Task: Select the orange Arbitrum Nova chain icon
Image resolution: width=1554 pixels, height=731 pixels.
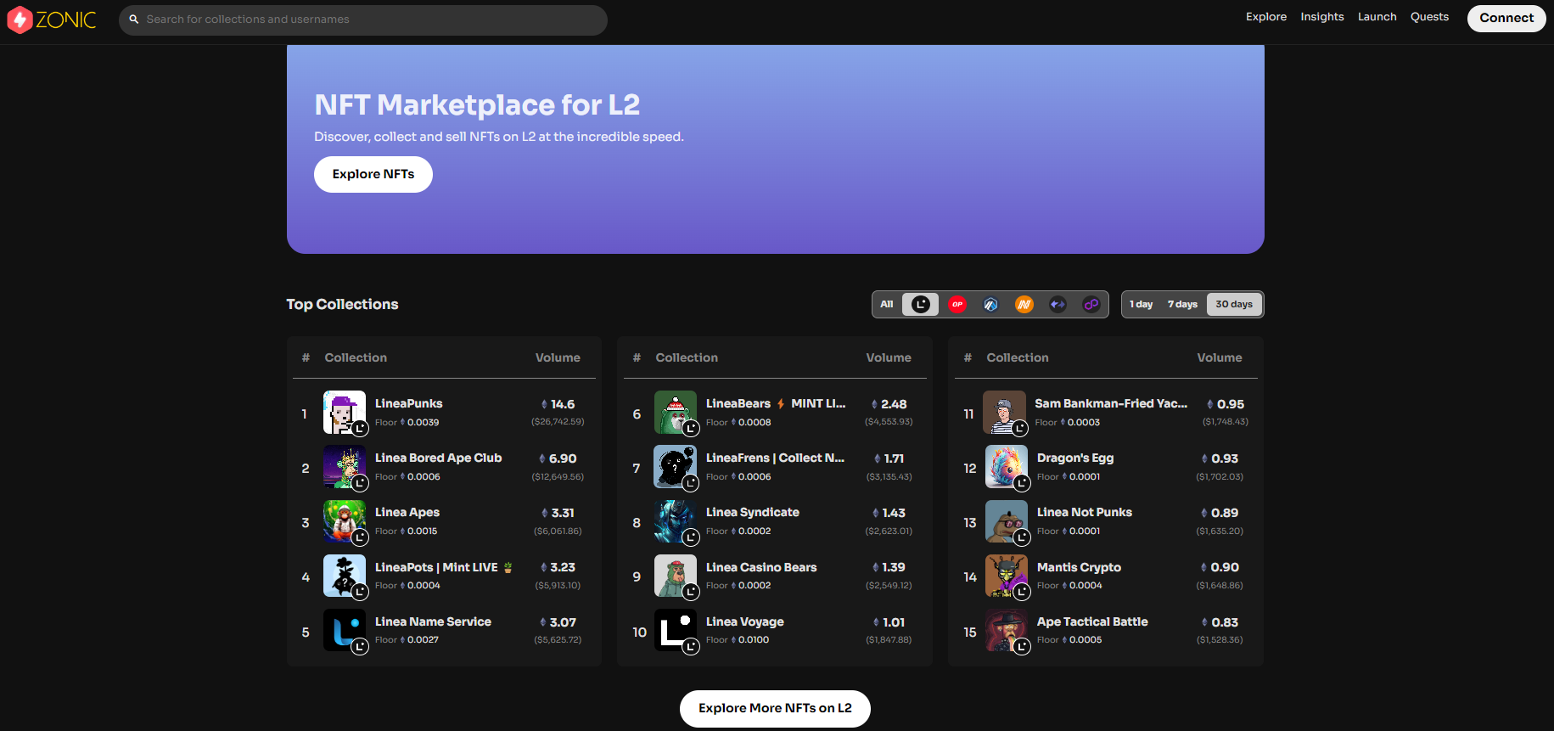Action: (x=1024, y=305)
